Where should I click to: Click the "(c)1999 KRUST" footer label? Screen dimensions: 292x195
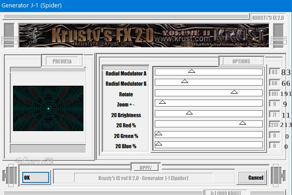click(226, 193)
